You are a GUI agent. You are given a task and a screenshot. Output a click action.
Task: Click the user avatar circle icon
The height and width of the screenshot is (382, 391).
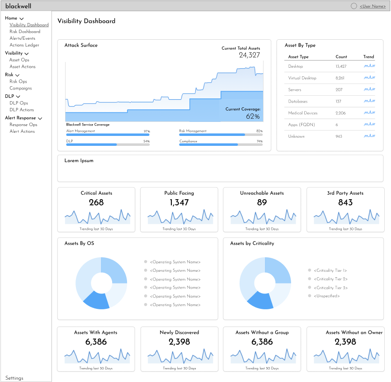pos(353,6)
